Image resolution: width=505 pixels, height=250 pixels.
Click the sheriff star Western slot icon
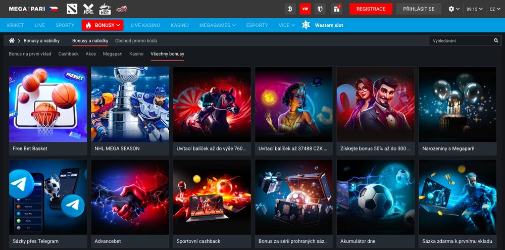(x=306, y=25)
